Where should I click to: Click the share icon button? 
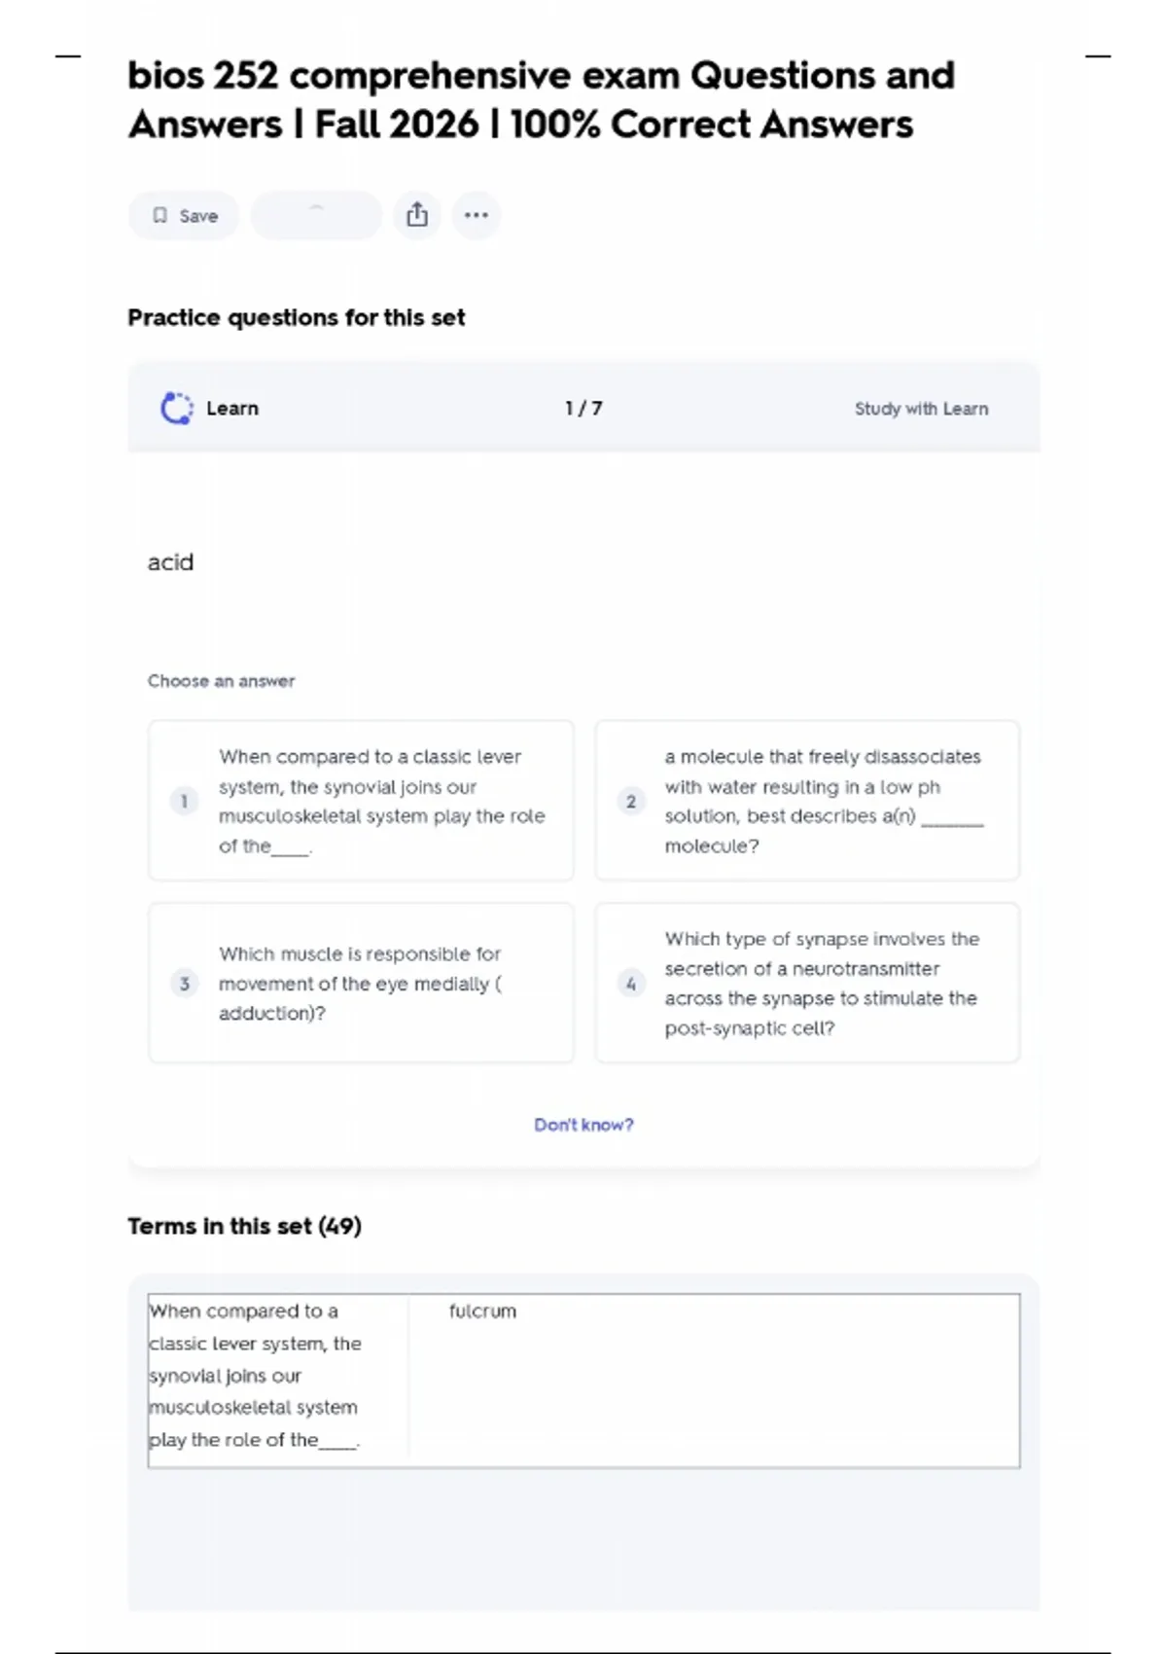(x=417, y=215)
